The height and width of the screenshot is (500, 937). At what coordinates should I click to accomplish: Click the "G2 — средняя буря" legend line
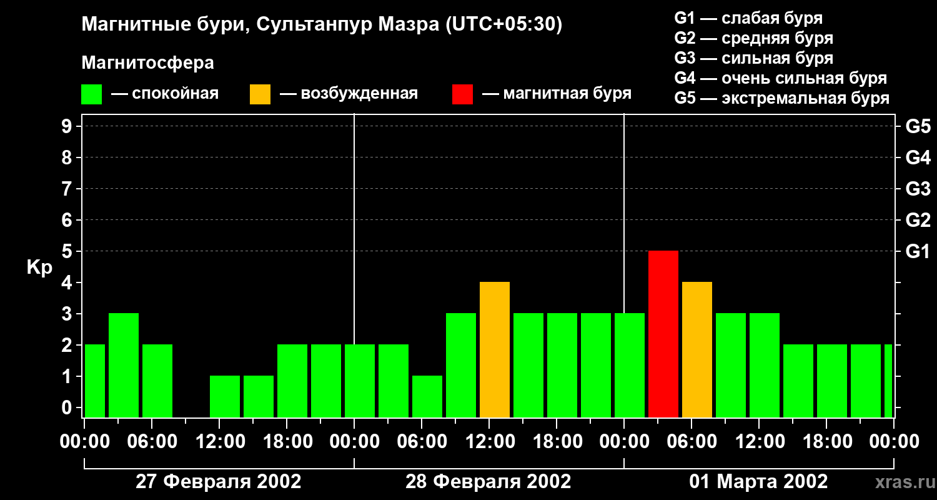coord(754,38)
